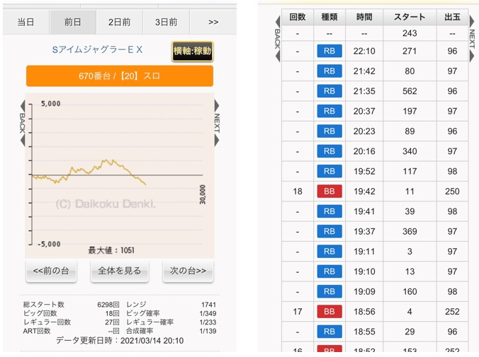This screenshot has height=357, width=479.
Task: Click the レギュラー確率 value 1/233
Action: [208, 322]
